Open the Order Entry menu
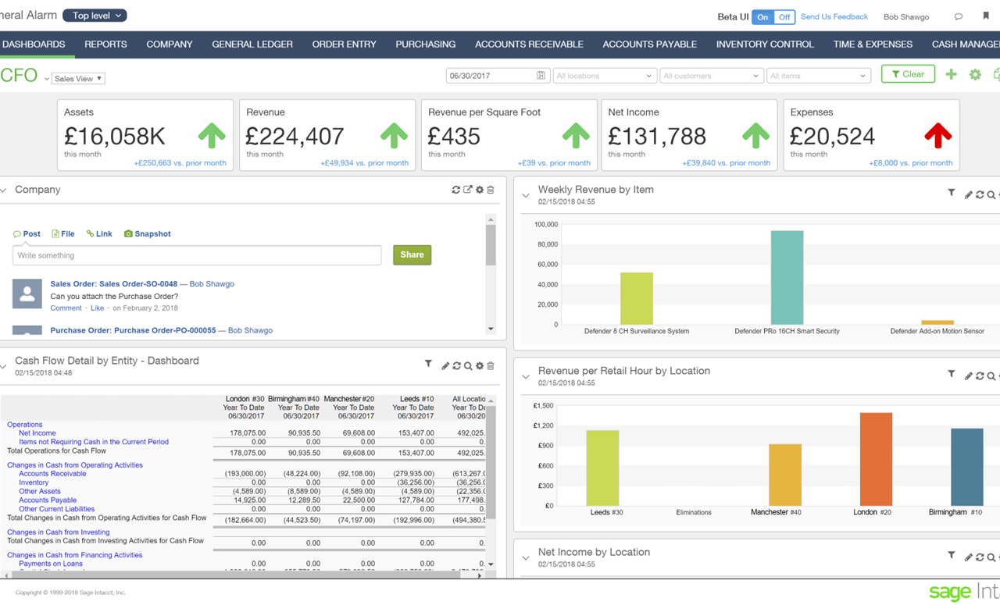 (x=345, y=44)
